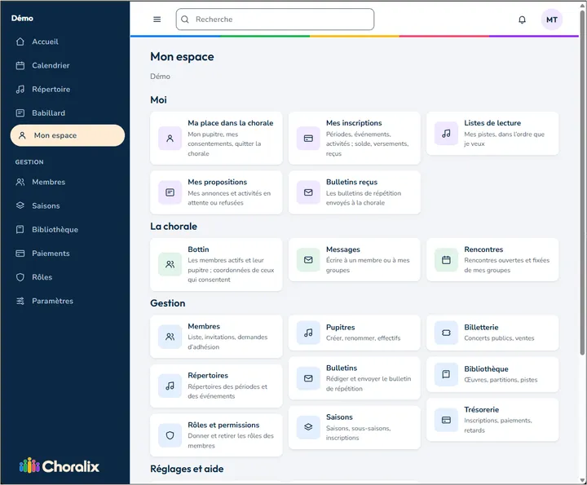587x485 pixels.
Task: Click envelope icon on Bulletins reçus
Action: tap(308, 192)
